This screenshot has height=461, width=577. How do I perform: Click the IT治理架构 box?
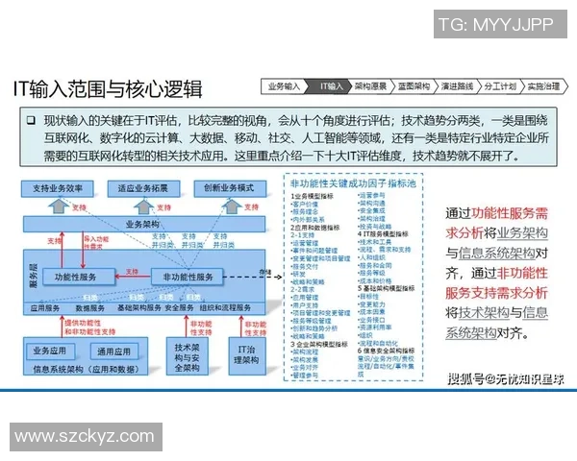point(247,356)
